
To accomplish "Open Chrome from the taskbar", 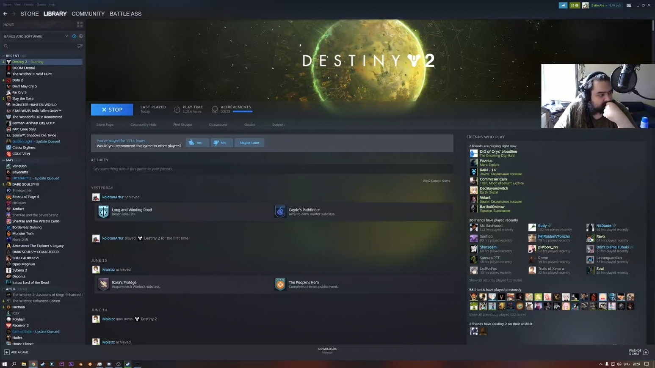I will [33, 364].
